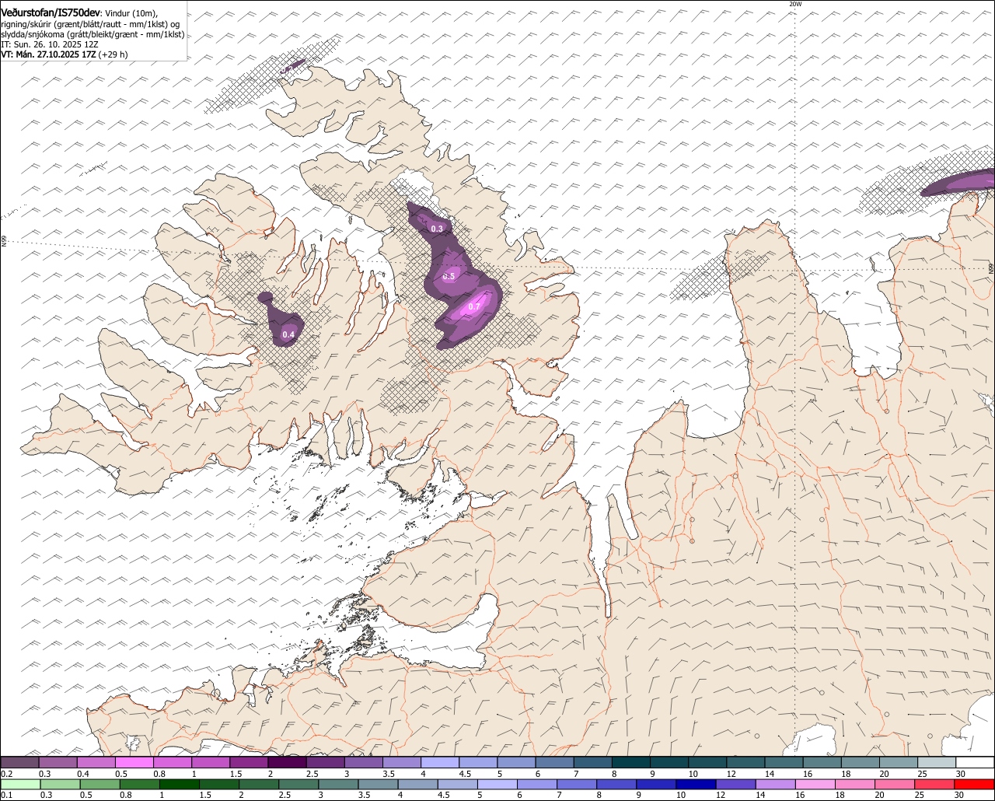Click the 0.4 contour label on the map

288,335
